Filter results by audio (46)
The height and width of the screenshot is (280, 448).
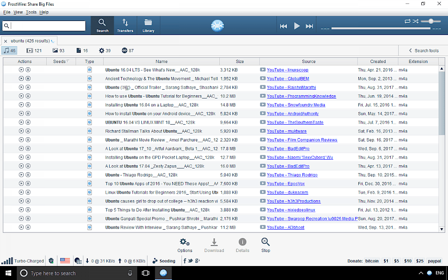[9, 50]
